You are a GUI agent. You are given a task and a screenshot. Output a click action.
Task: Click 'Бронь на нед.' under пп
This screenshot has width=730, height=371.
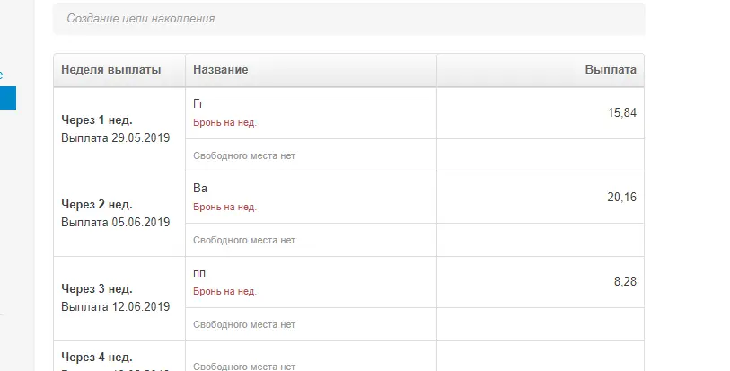[x=224, y=292]
